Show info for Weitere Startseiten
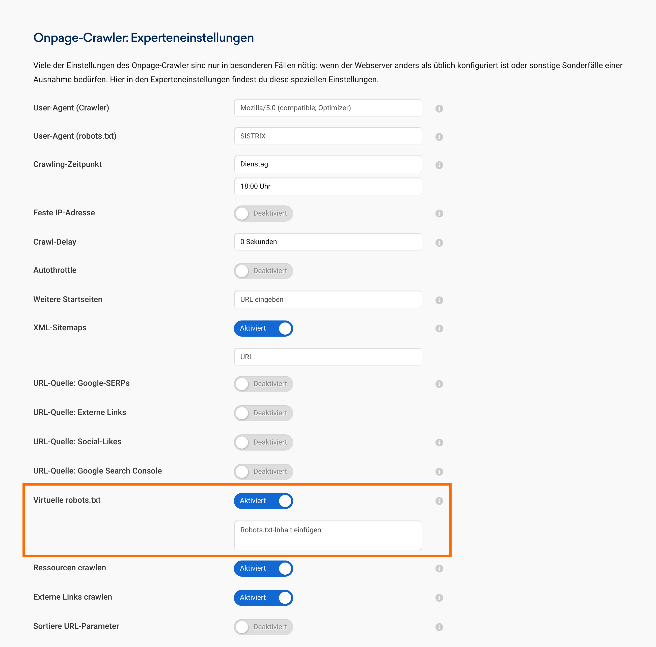This screenshot has width=656, height=647. tap(439, 300)
